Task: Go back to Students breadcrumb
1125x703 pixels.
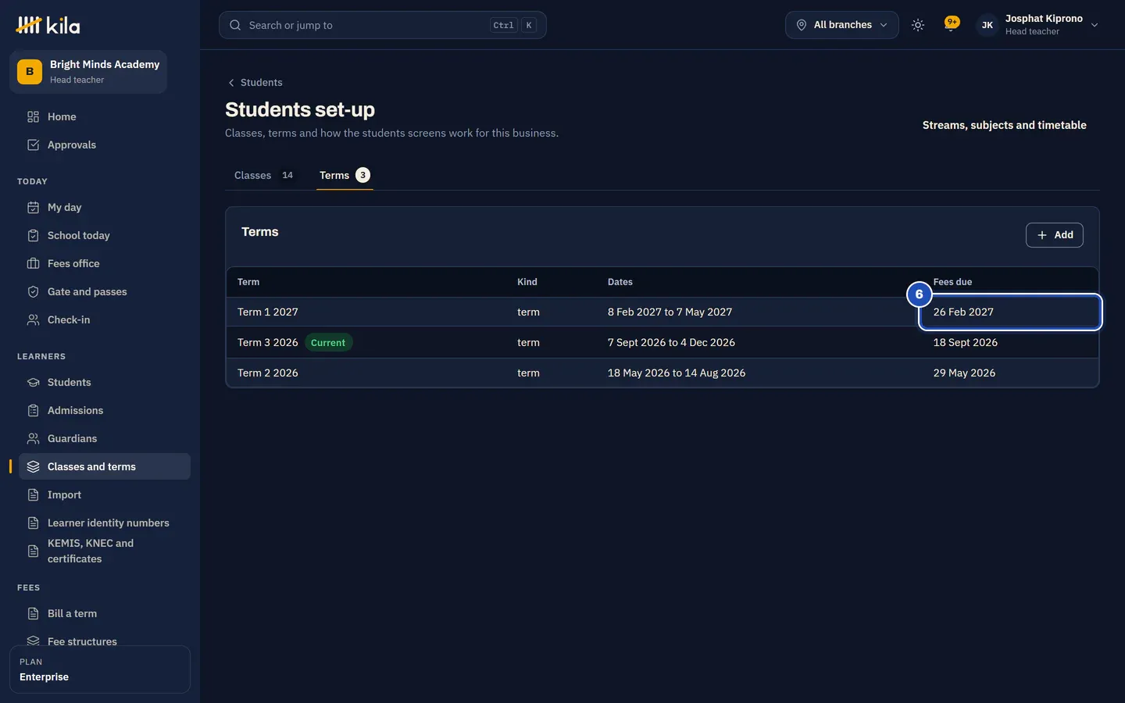Action: (255, 83)
